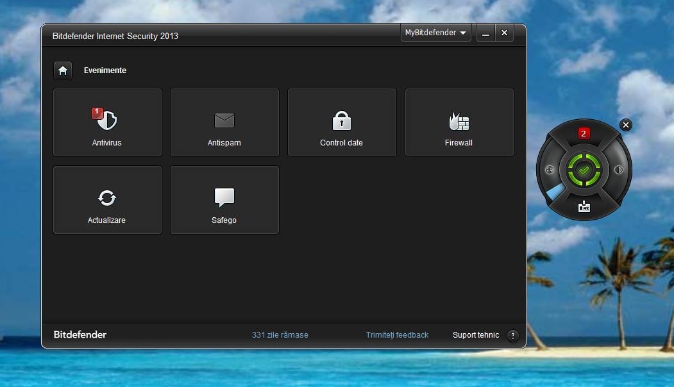
Task: Click the 331 zile rămase link
Action: click(280, 335)
